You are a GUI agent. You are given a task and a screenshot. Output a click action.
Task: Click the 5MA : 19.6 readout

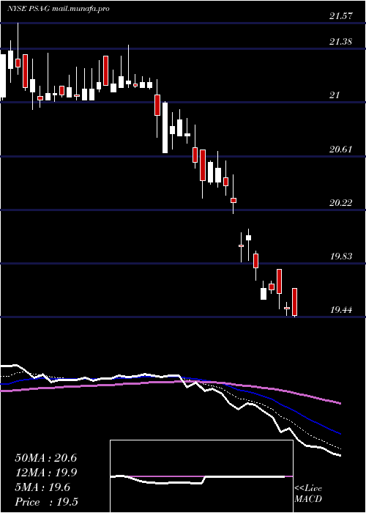tap(42, 487)
